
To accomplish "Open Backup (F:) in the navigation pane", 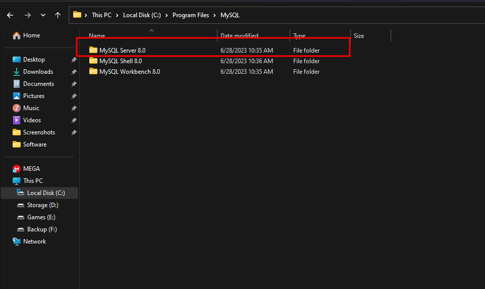I will tap(42, 229).
